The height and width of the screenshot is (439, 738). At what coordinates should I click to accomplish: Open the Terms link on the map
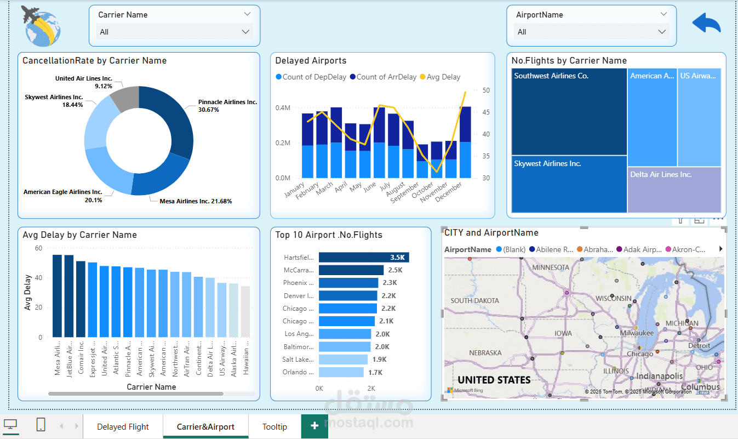[703, 392]
